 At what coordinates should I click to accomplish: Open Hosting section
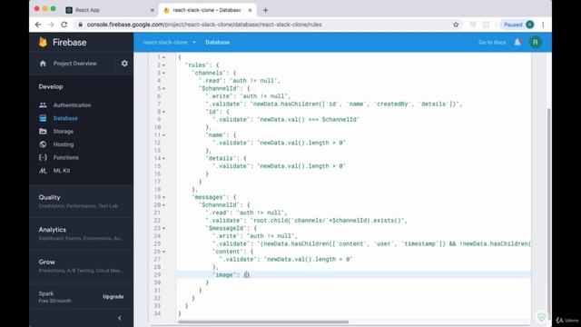64,144
